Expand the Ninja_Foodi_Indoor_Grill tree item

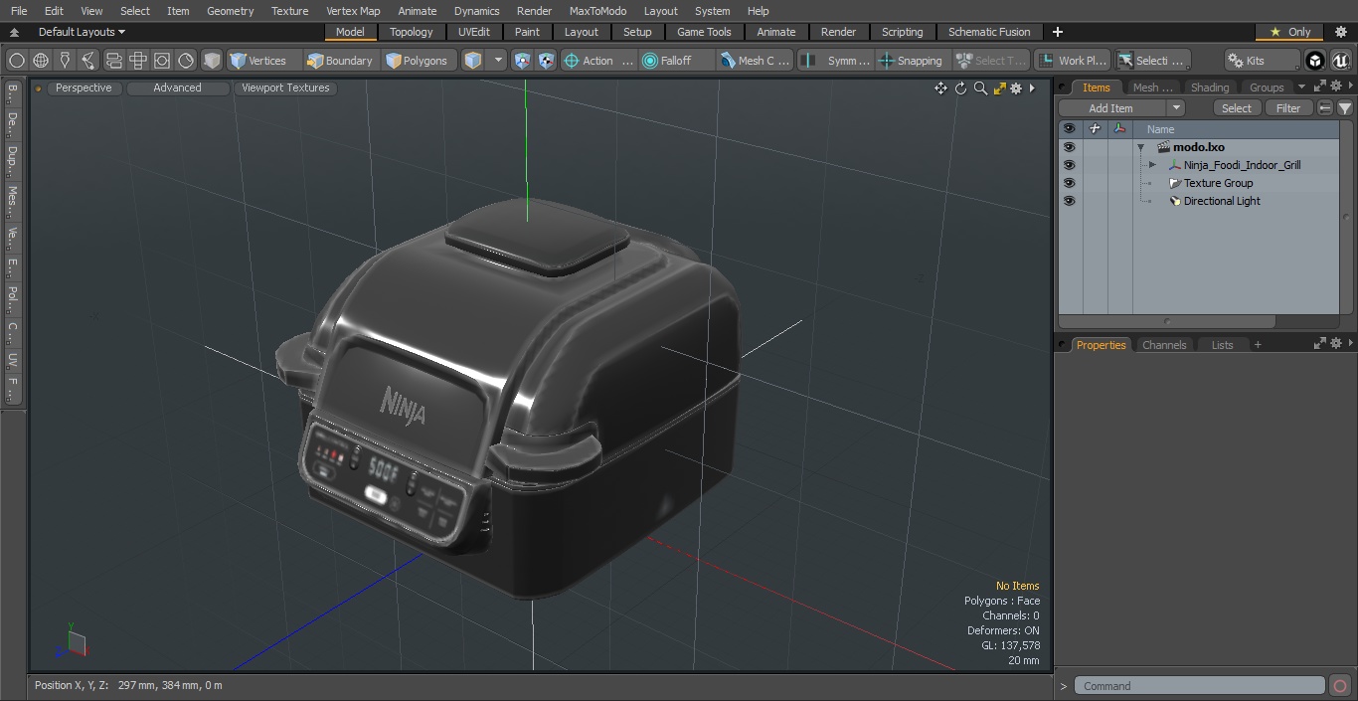coord(1152,165)
